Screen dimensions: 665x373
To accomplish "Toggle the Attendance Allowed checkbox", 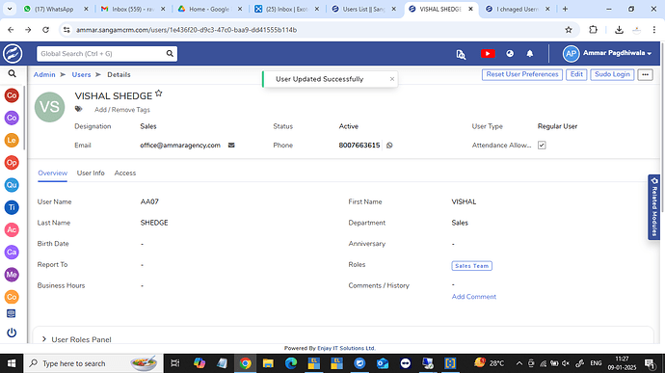I will point(542,146).
